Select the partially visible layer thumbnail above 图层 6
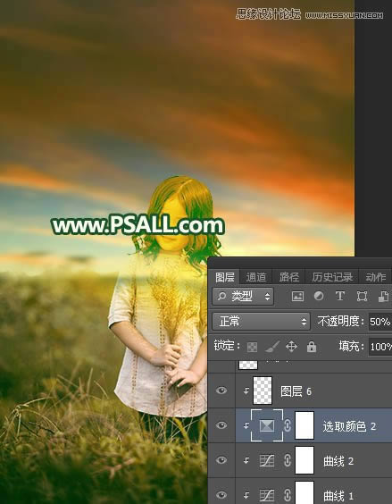The width and height of the screenshot is (392, 504). [x=248, y=365]
